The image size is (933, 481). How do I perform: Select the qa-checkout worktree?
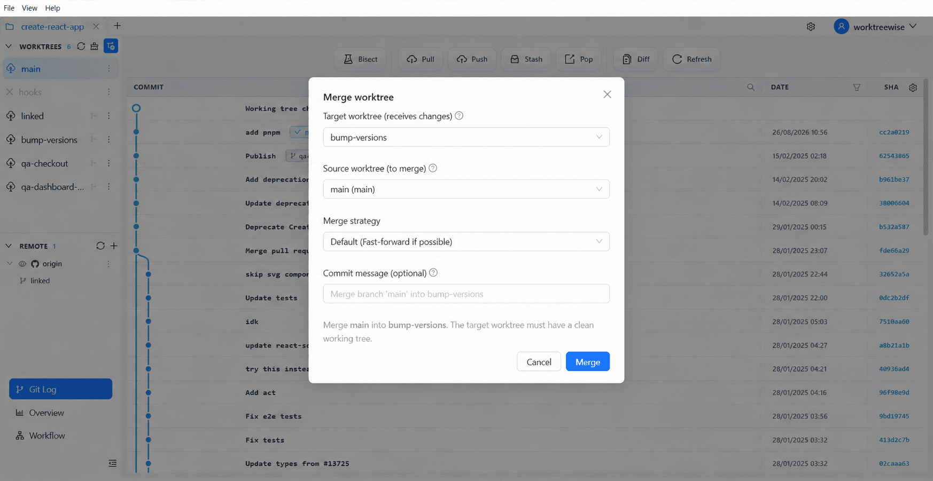click(x=44, y=163)
